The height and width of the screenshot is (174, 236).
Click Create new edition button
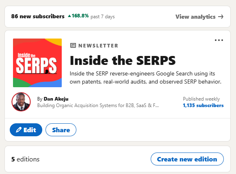point(187,159)
